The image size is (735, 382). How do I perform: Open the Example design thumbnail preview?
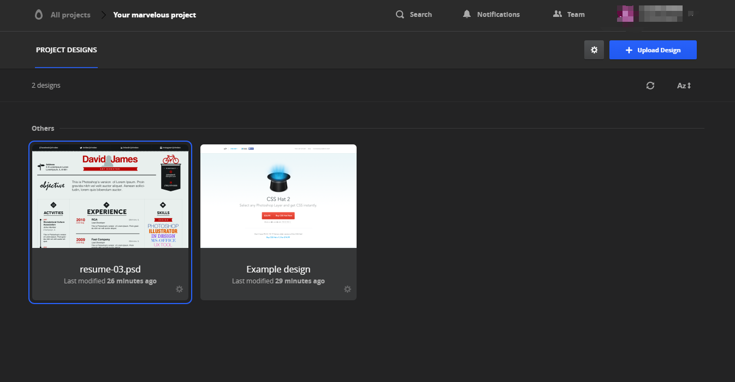[x=278, y=196]
